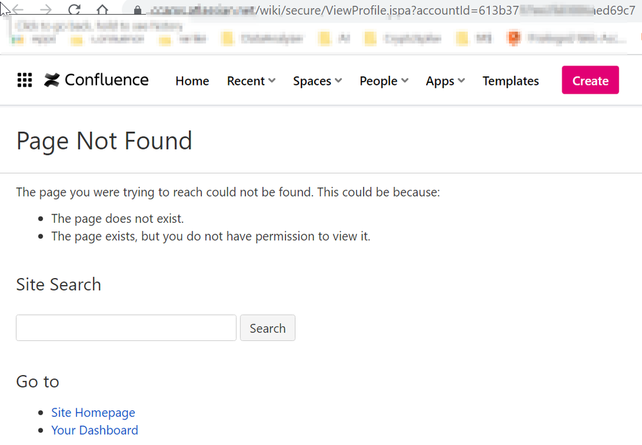The height and width of the screenshot is (445, 642).
Task: Expand the Spaces dropdown
Action: [317, 81]
